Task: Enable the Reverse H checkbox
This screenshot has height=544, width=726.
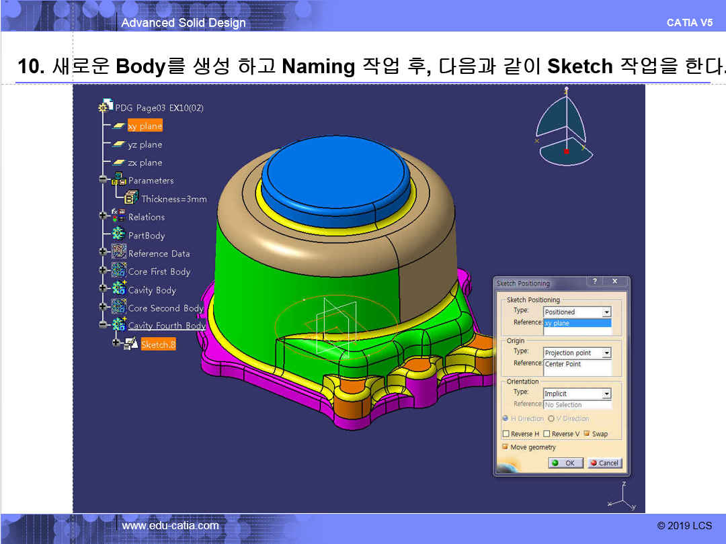Action: pos(506,434)
